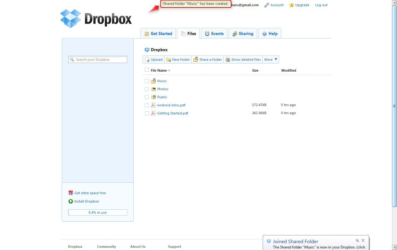This screenshot has width=397, height=250.
Task: Select the Getting Started.pdf checkbox
Action: click(x=147, y=113)
